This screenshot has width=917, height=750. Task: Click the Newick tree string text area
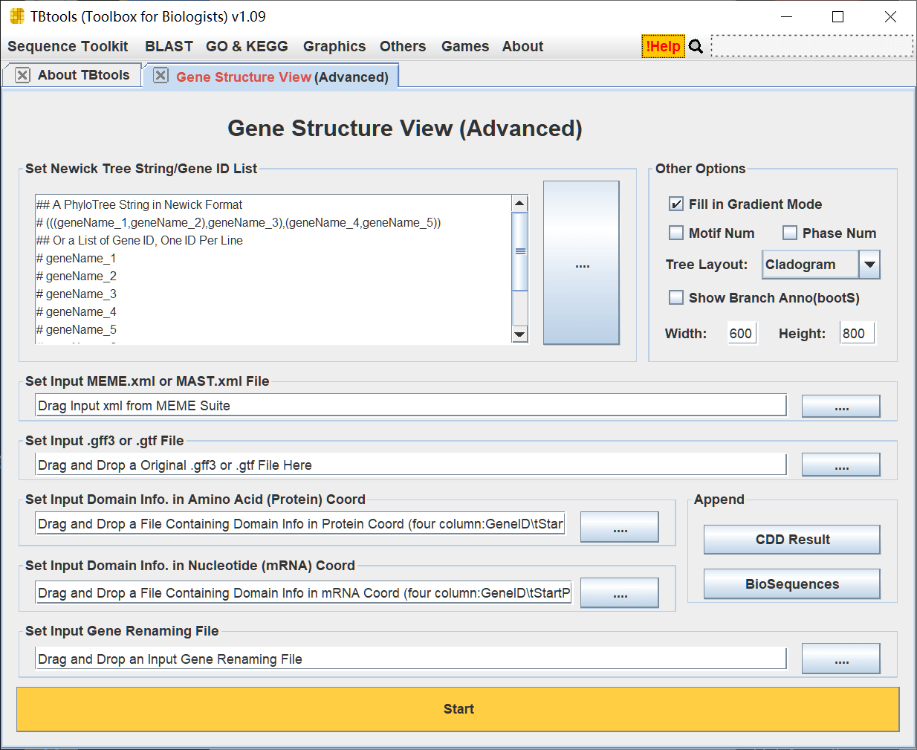click(x=273, y=269)
